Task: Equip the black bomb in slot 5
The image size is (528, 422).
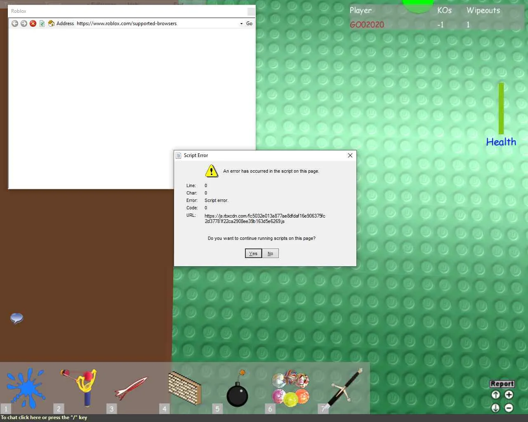Action: [x=237, y=388]
